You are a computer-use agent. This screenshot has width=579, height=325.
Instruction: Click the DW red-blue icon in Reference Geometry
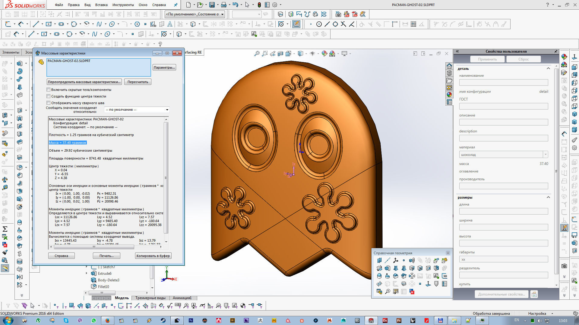coord(412,292)
